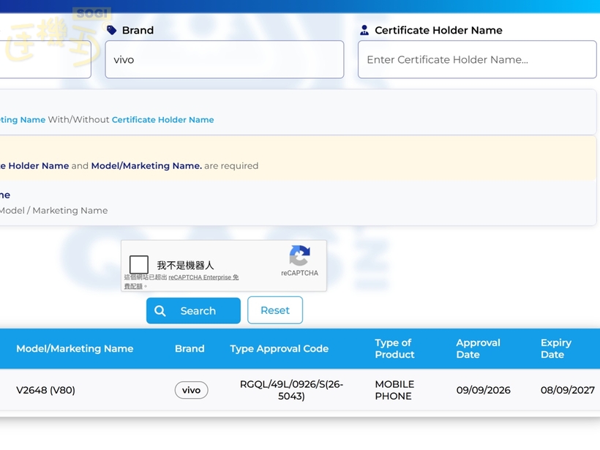Click the vivo brand badge in results
Screen dimensions: 600x450
coord(191,390)
